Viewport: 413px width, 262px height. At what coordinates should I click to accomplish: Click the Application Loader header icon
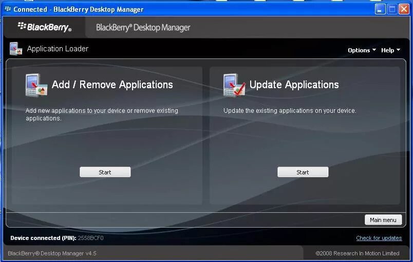pos(16,49)
